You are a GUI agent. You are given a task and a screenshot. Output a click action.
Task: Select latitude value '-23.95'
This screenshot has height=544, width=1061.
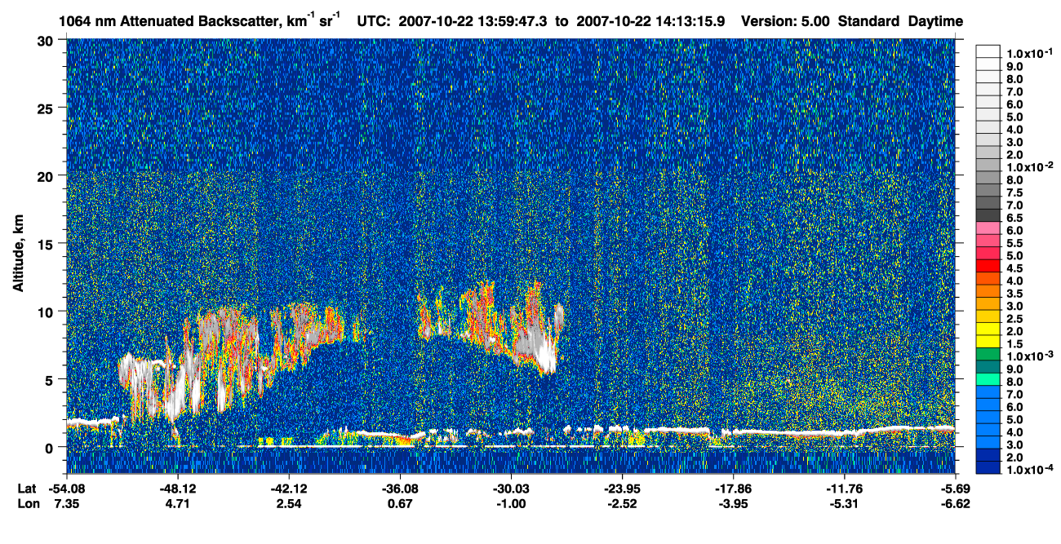point(622,489)
